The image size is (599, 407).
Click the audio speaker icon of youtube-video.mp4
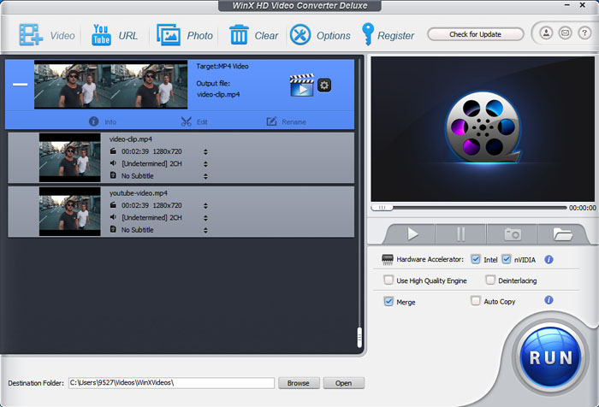pos(113,217)
